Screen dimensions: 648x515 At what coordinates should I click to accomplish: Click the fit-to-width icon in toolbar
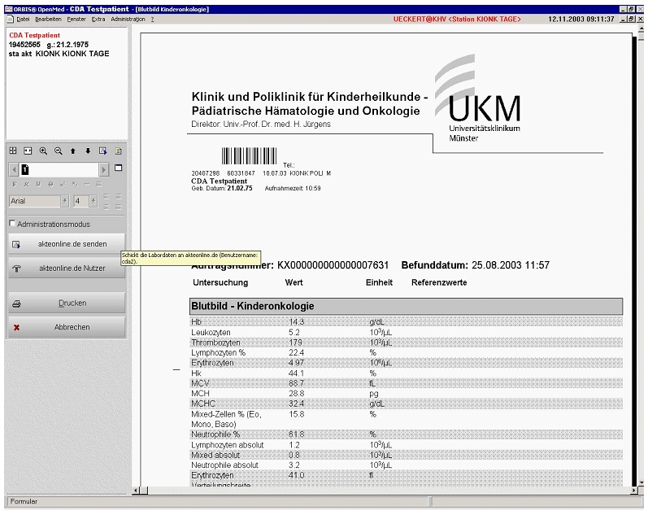pyautogui.click(x=28, y=151)
